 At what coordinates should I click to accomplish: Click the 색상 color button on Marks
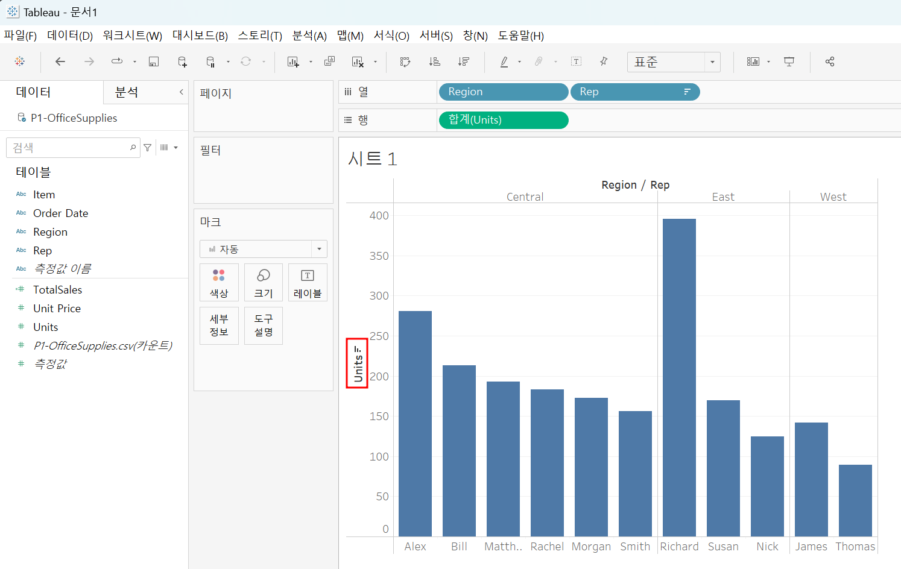[219, 283]
